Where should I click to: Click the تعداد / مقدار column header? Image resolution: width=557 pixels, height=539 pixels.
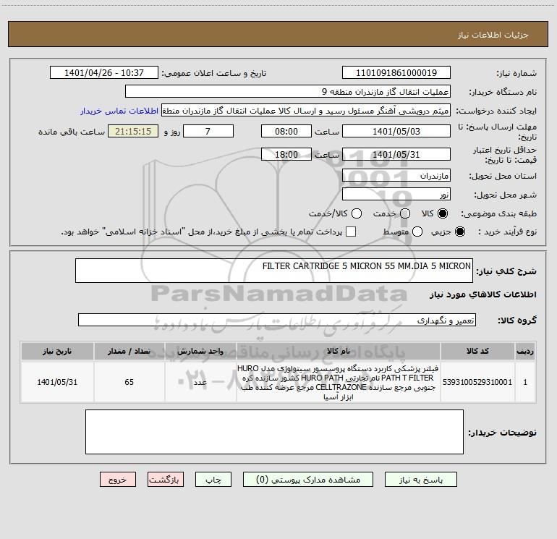click(x=129, y=351)
